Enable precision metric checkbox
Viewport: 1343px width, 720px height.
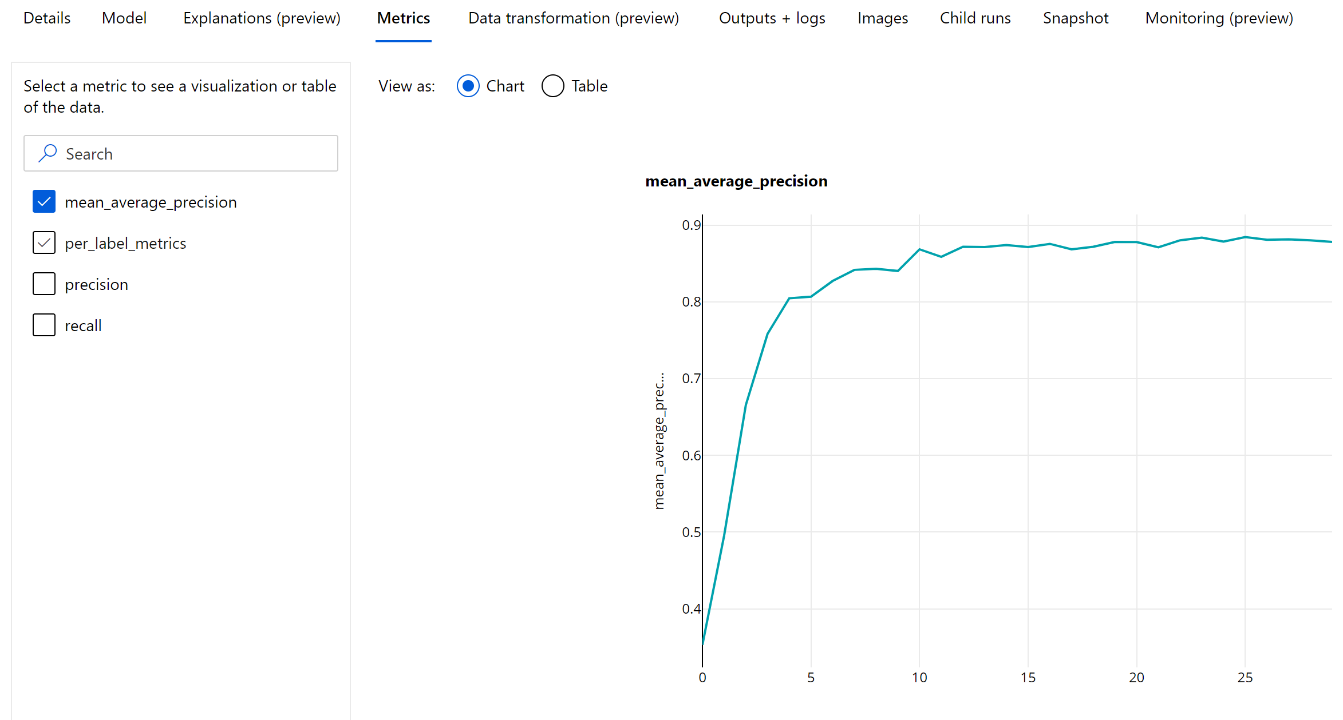point(44,283)
